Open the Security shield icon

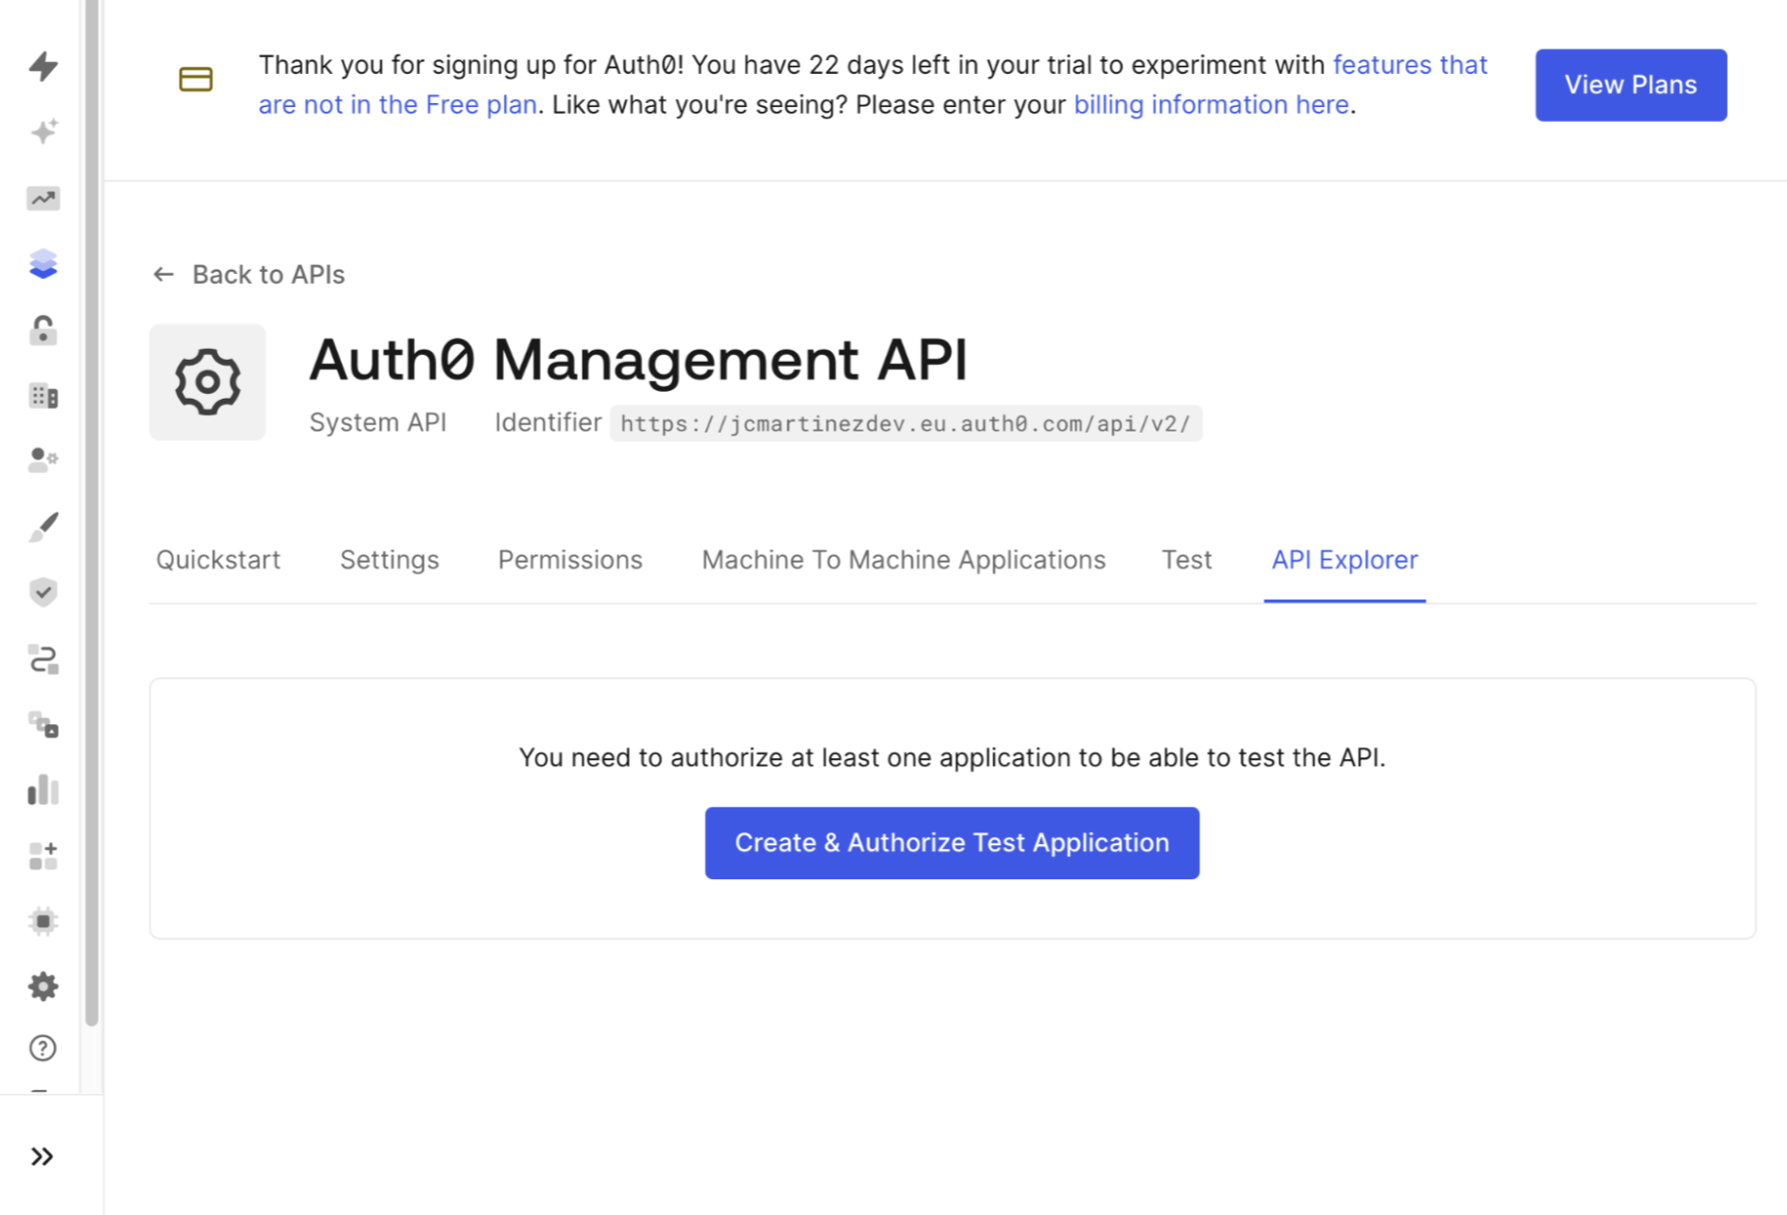[x=43, y=593]
